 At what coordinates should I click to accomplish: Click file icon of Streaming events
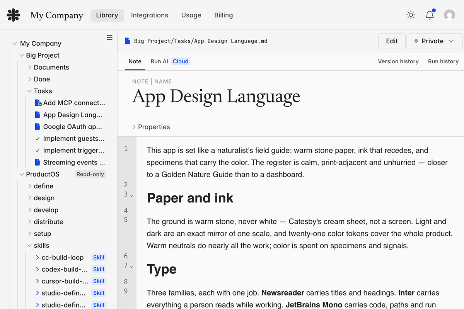click(x=38, y=162)
